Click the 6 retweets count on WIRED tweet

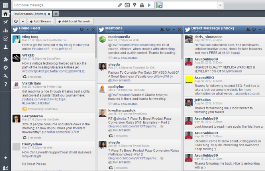pos(34,77)
